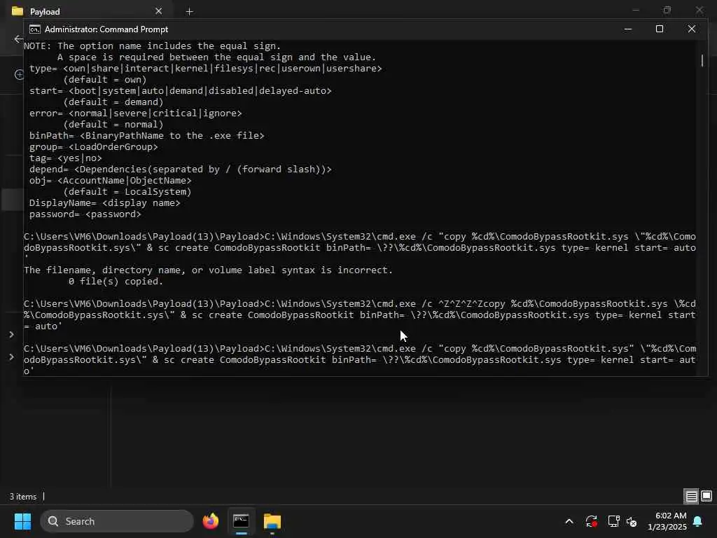This screenshot has height=538, width=717.
Task: Click the '(default = LocalSystem)' line
Action: pos(127,192)
